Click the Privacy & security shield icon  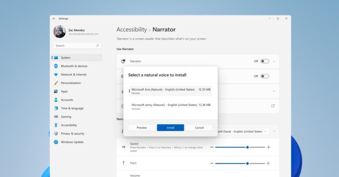(56, 133)
